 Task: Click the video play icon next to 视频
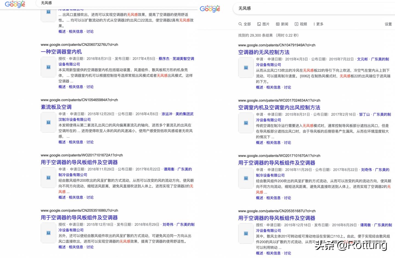coord(297,24)
